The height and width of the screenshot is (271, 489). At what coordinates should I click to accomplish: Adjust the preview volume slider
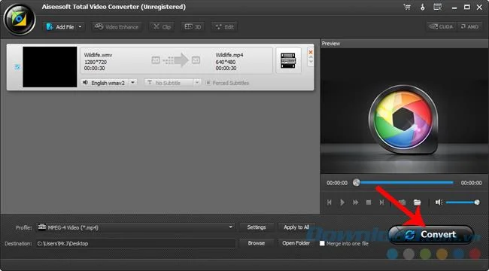tap(463, 202)
